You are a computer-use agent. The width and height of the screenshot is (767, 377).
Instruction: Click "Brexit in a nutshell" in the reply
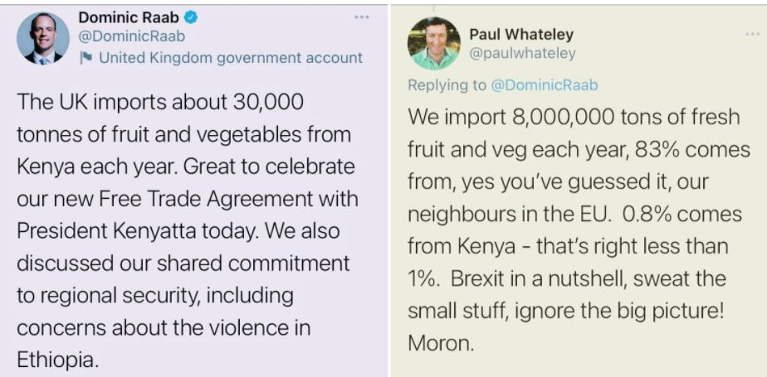(540, 278)
